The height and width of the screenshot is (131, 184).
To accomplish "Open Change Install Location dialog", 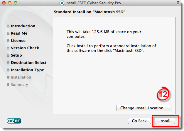I will point(144,108).
